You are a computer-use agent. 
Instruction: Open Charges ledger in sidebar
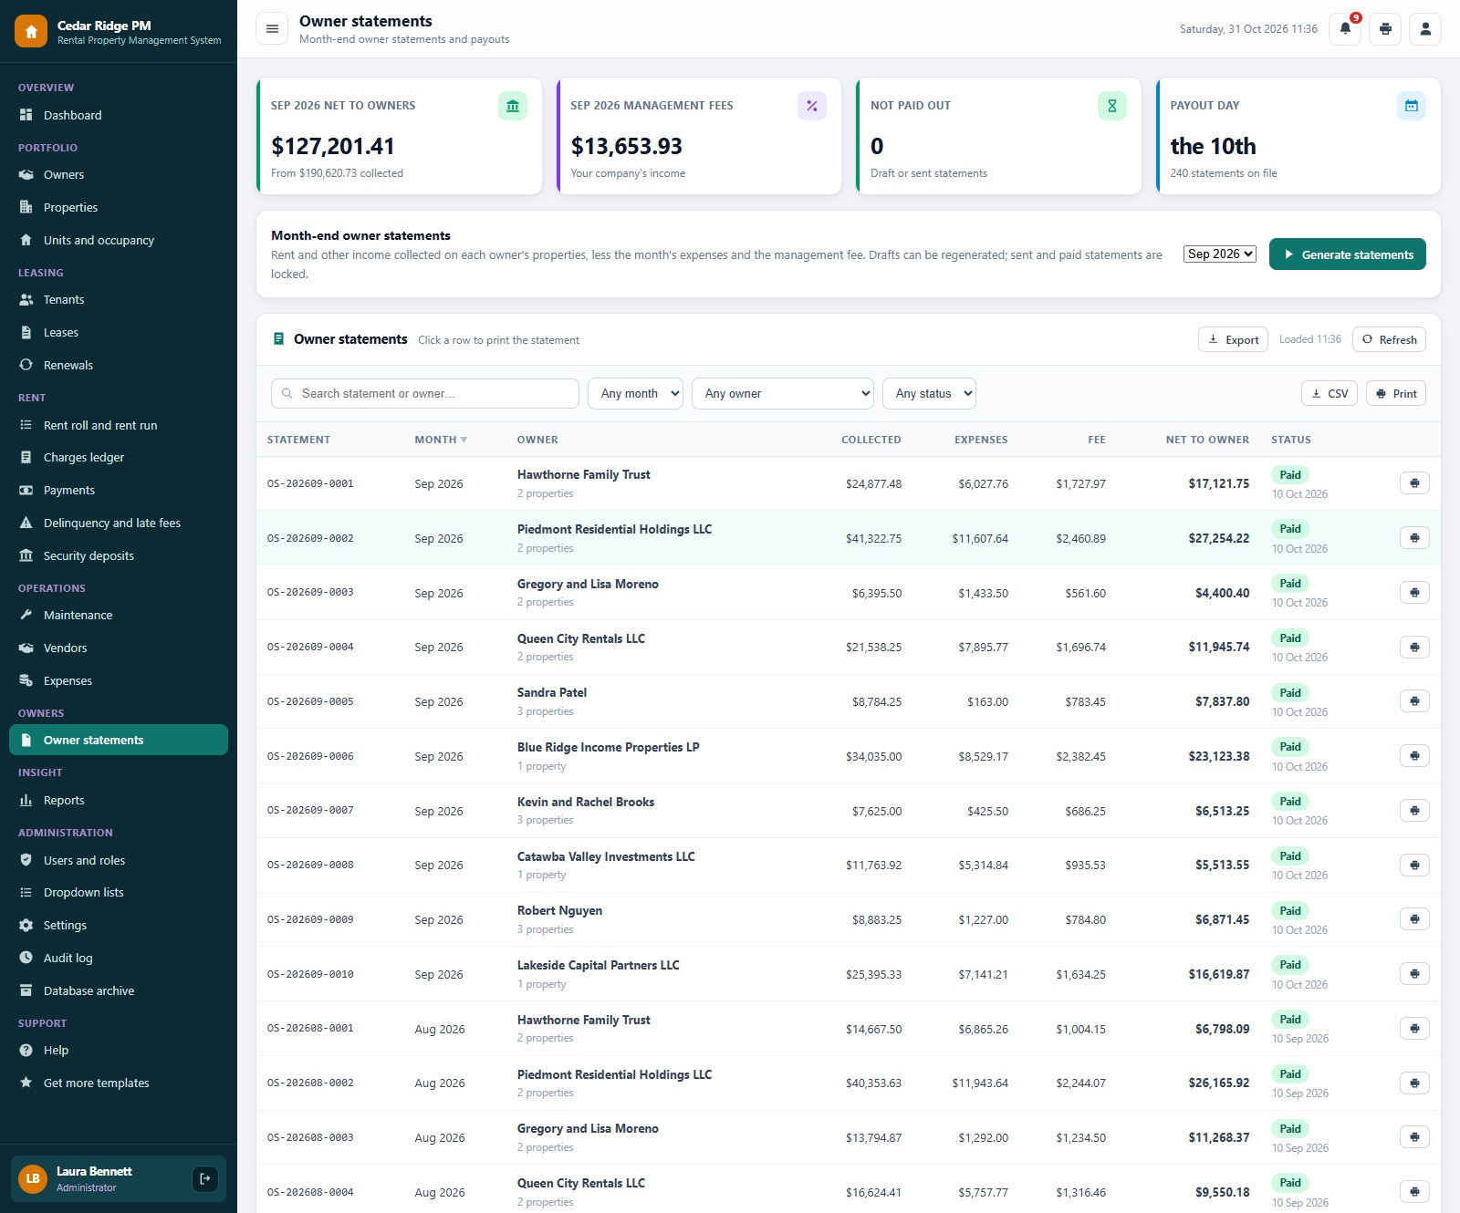[119, 457]
